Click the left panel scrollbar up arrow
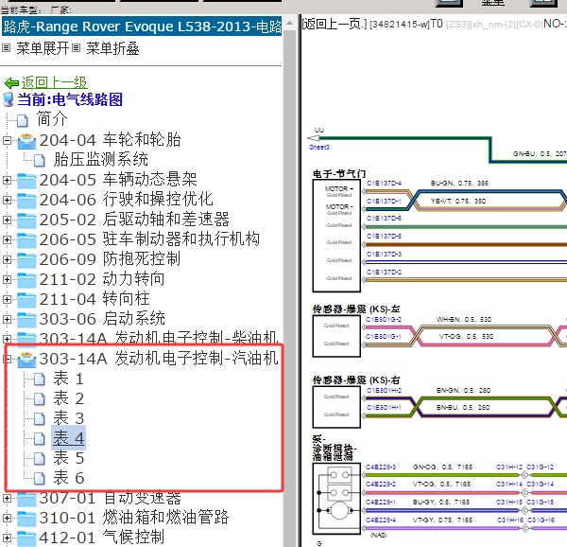 (x=290, y=24)
